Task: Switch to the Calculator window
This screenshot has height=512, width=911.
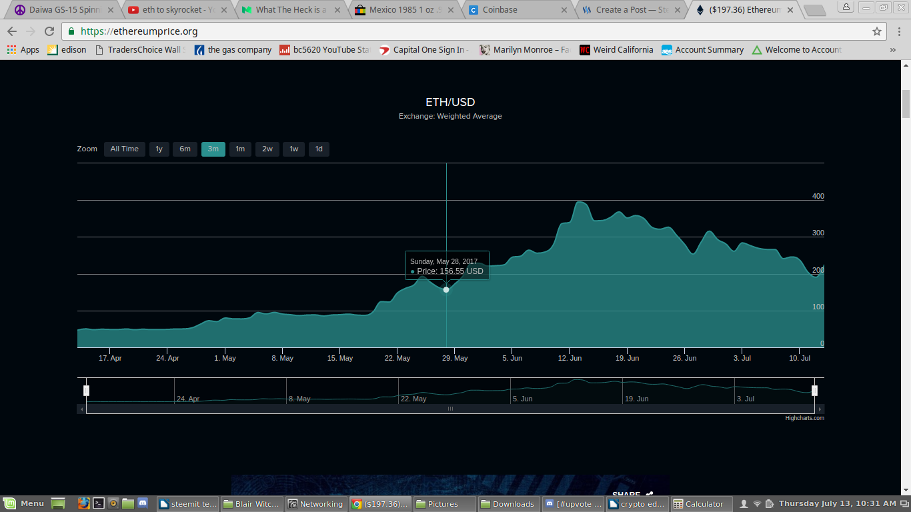Action: (x=701, y=504)
